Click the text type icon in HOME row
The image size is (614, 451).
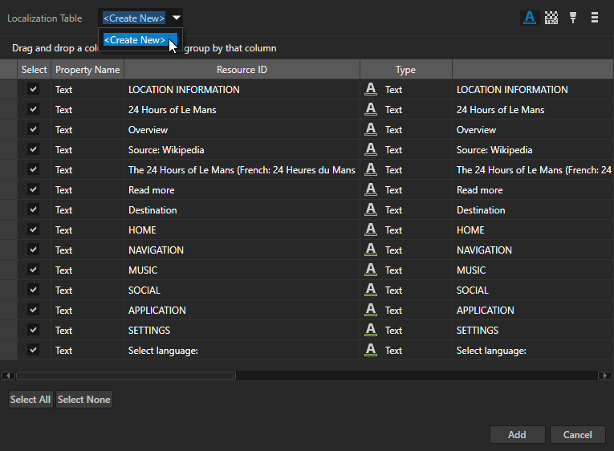371,230
